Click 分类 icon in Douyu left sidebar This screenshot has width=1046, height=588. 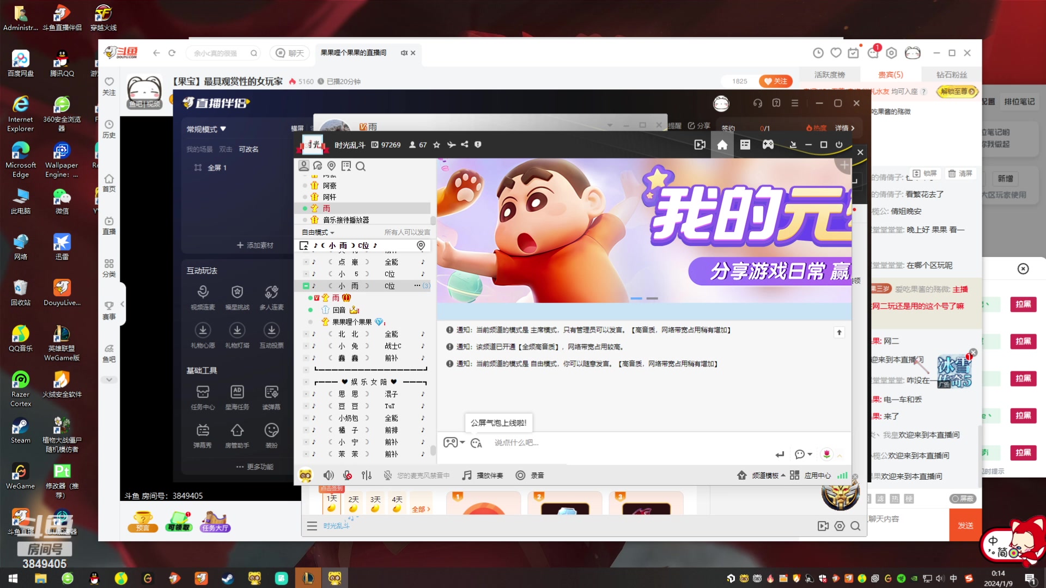109,268
